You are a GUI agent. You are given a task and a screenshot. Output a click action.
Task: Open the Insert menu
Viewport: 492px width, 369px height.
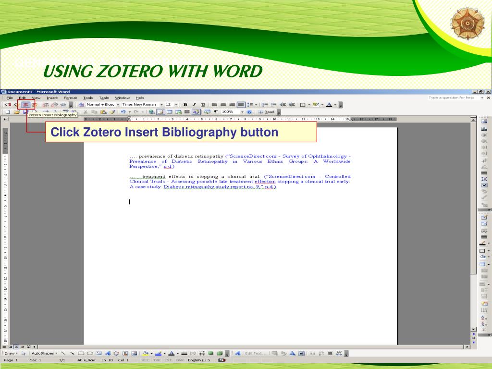coord(52,98)
